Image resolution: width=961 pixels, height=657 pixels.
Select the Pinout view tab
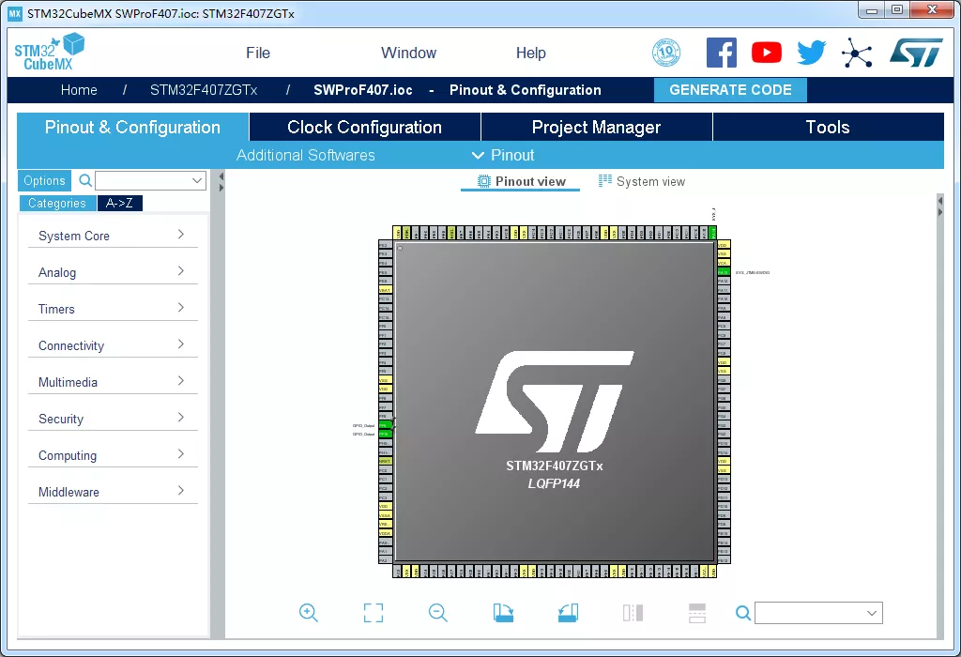click(x=521, y=181)
